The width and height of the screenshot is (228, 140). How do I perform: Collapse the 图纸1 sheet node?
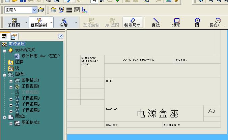pos(4,75)
